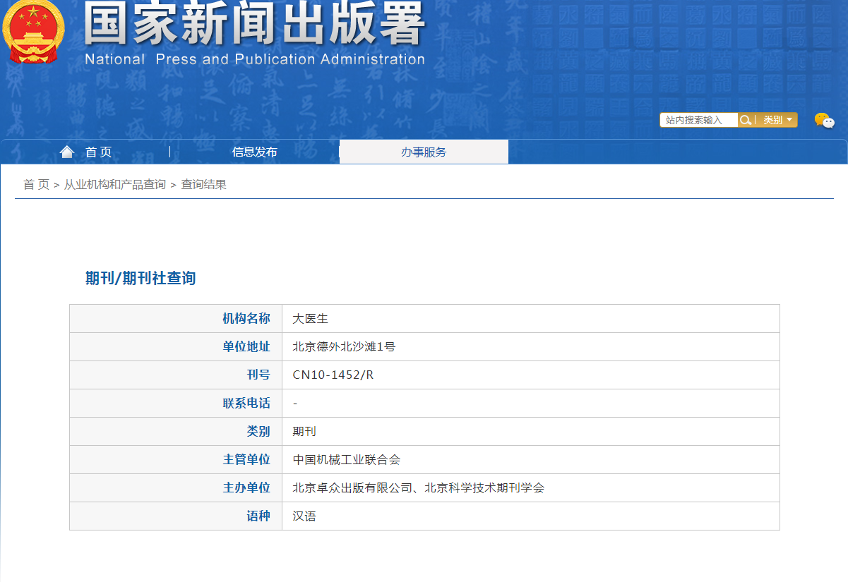848x582 pixels.
Task: Click the 期刊/期刊社查询 heading
Action: (140, 279)
